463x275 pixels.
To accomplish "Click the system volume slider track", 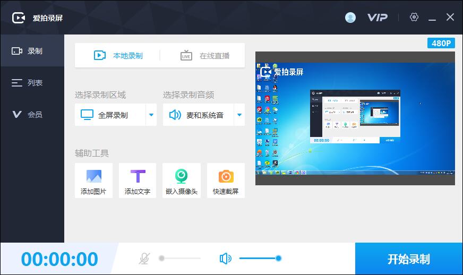I will point(258,259).
